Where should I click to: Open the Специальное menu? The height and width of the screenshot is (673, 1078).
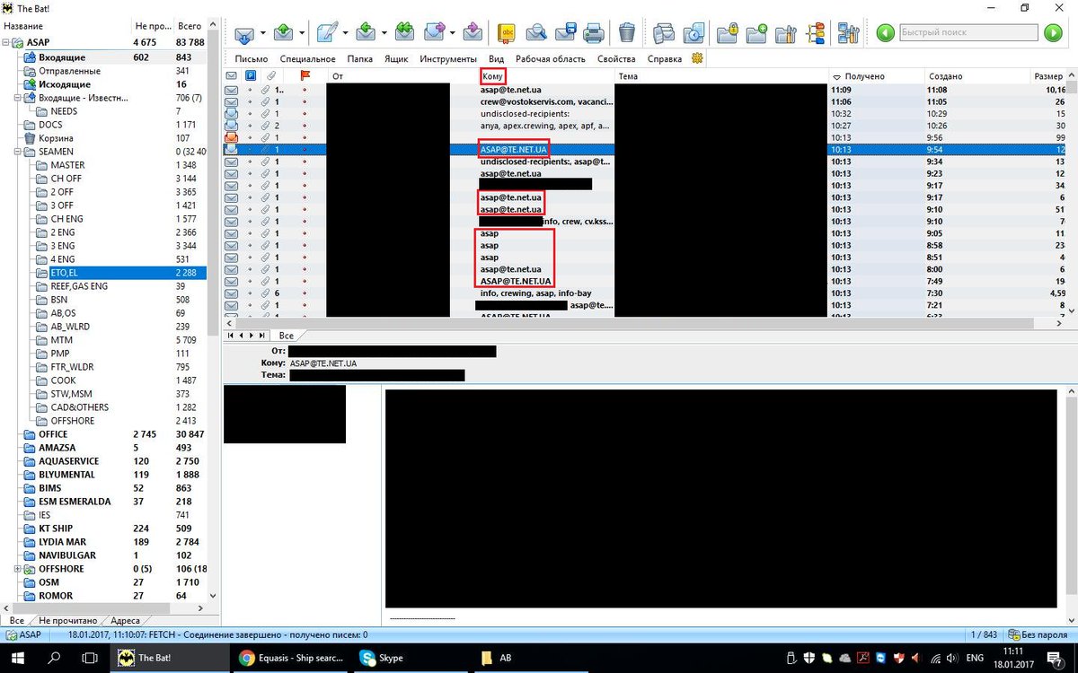pos(307,59)
